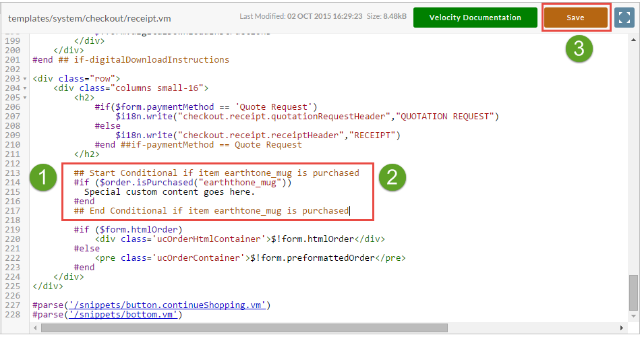Click line number 213 in gutter

[12, 173]
